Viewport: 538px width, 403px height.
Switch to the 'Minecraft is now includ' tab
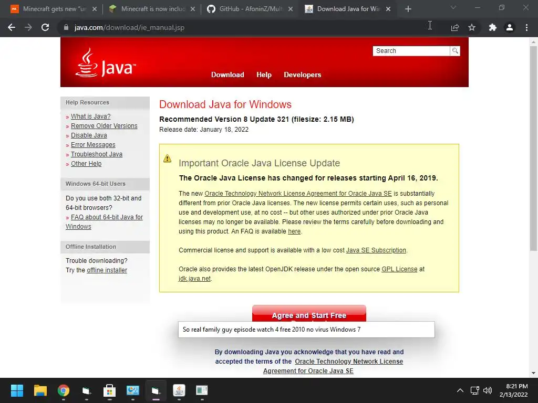click(x=153, y=9)
